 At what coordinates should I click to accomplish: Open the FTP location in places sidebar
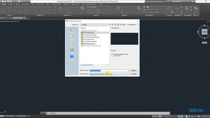click(72, 51)
